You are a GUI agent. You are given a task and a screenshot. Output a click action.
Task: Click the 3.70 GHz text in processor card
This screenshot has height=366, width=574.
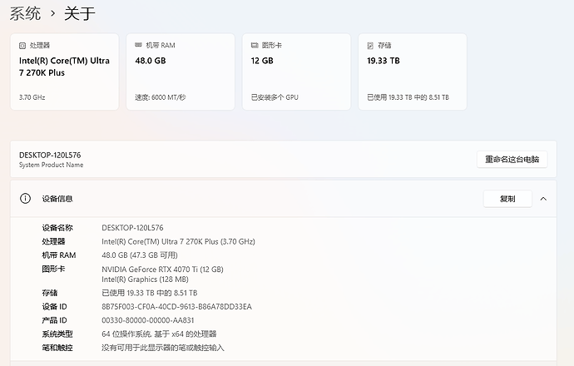click(32, 97)
